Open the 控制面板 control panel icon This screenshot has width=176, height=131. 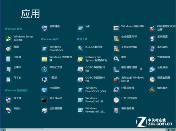[x=44, y=90]
